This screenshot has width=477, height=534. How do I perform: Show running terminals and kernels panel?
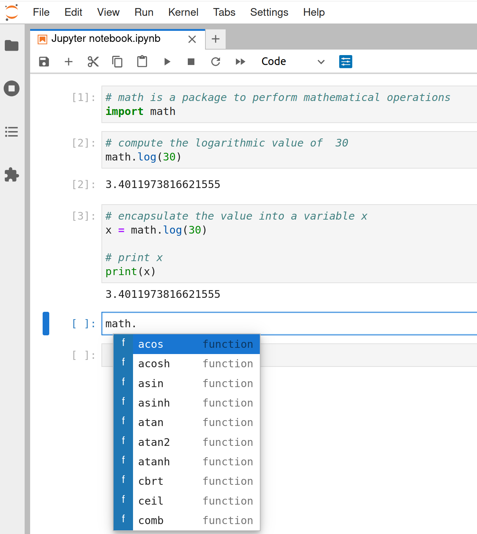[x=12, y=89]
